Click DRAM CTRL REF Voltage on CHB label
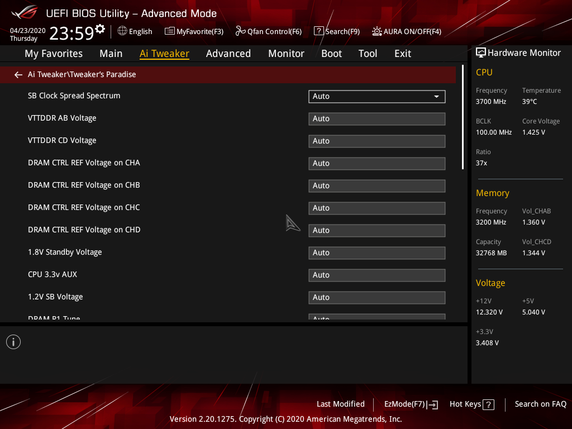 coord(84,185)
